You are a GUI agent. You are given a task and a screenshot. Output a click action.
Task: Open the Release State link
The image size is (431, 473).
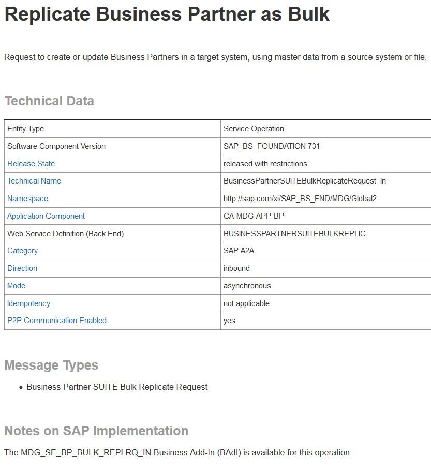[31, 164]
